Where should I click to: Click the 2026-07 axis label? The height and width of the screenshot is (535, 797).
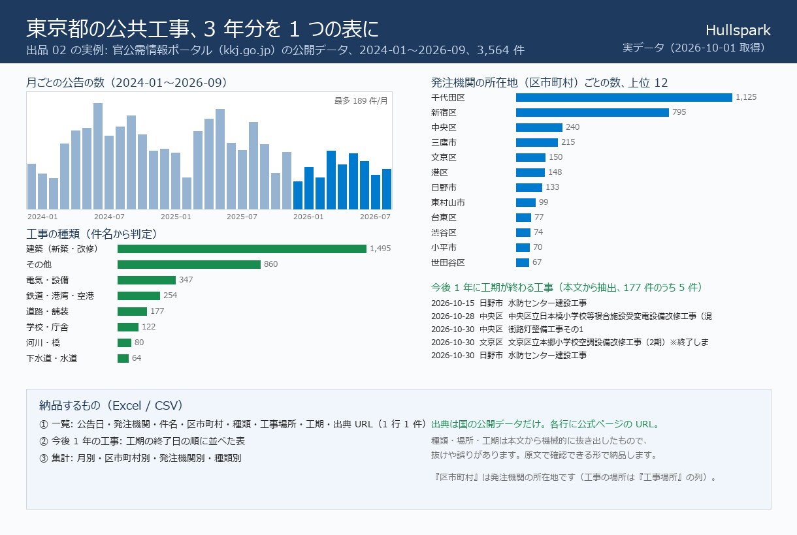pyautogui.click(x=375, y=217)
